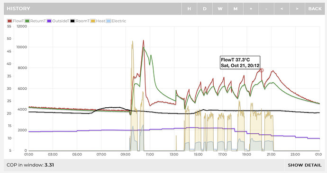Toggle the Electric blue legend swatch
Image resolution: width=327 pixels, height=173 pixels.
click(x=109, y=21)
